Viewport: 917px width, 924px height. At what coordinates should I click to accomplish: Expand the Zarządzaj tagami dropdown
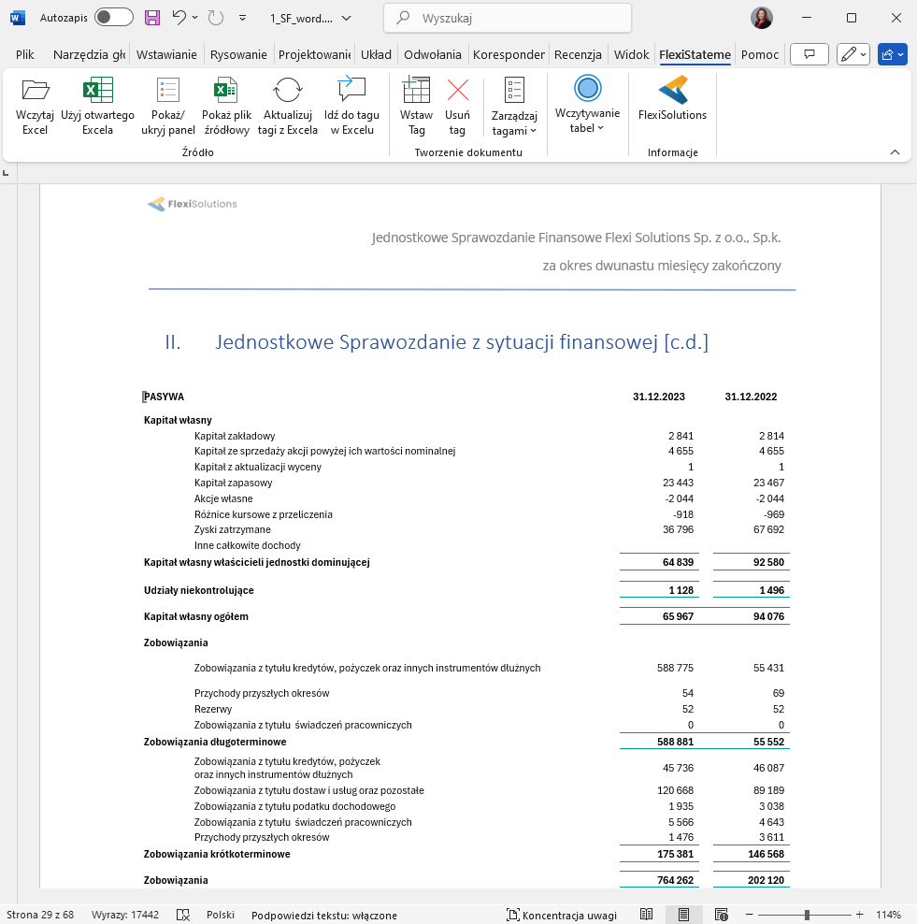(x=514, y=108)
